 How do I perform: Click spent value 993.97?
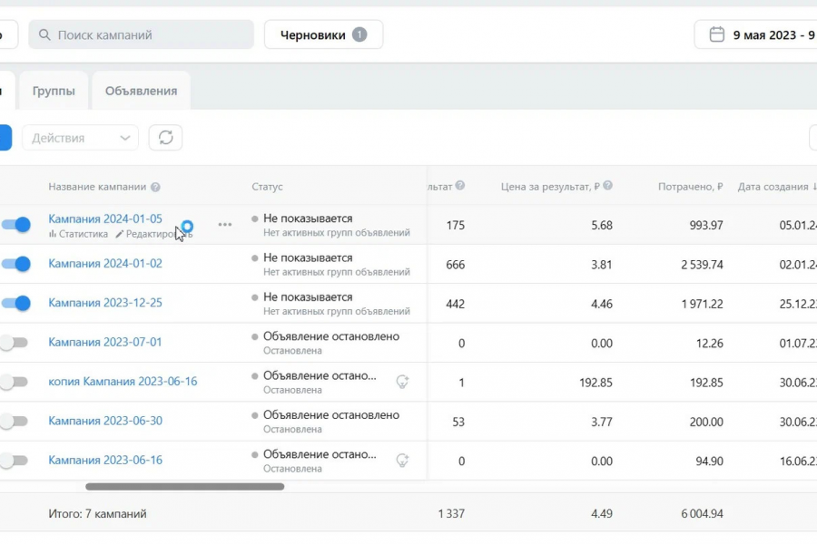coord(706,226)
